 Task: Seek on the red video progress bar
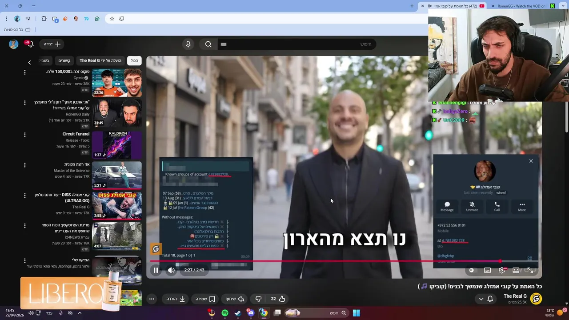click(x=344, y=261)
